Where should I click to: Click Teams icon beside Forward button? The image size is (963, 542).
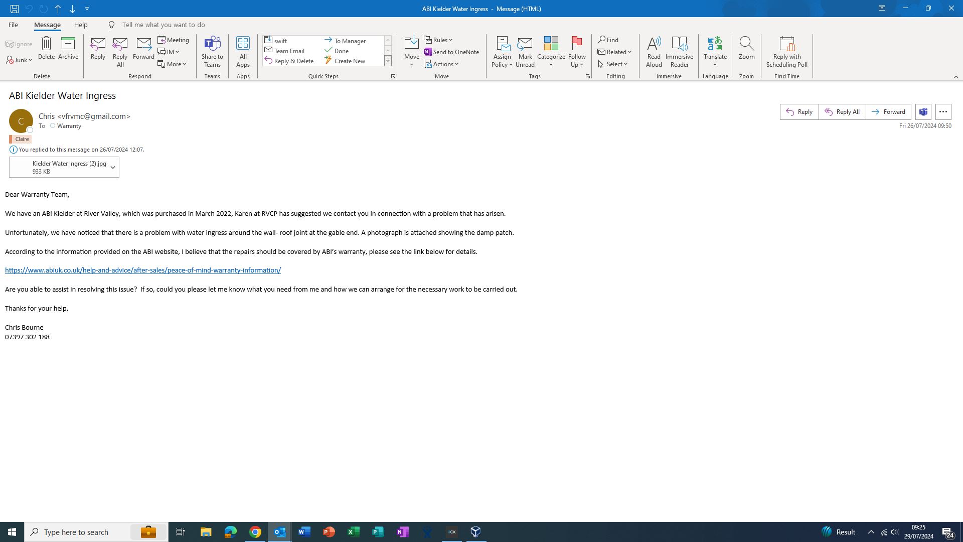click(923, 112)
